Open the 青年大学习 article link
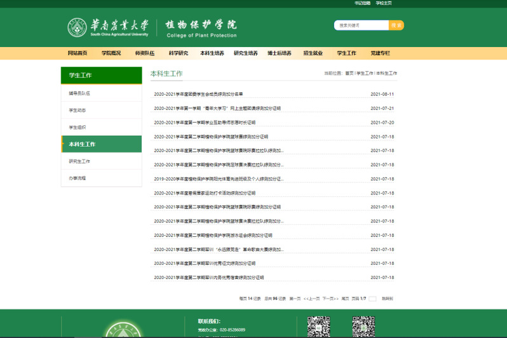Screen dimensions: 507x338 click(x=217, y=109)
